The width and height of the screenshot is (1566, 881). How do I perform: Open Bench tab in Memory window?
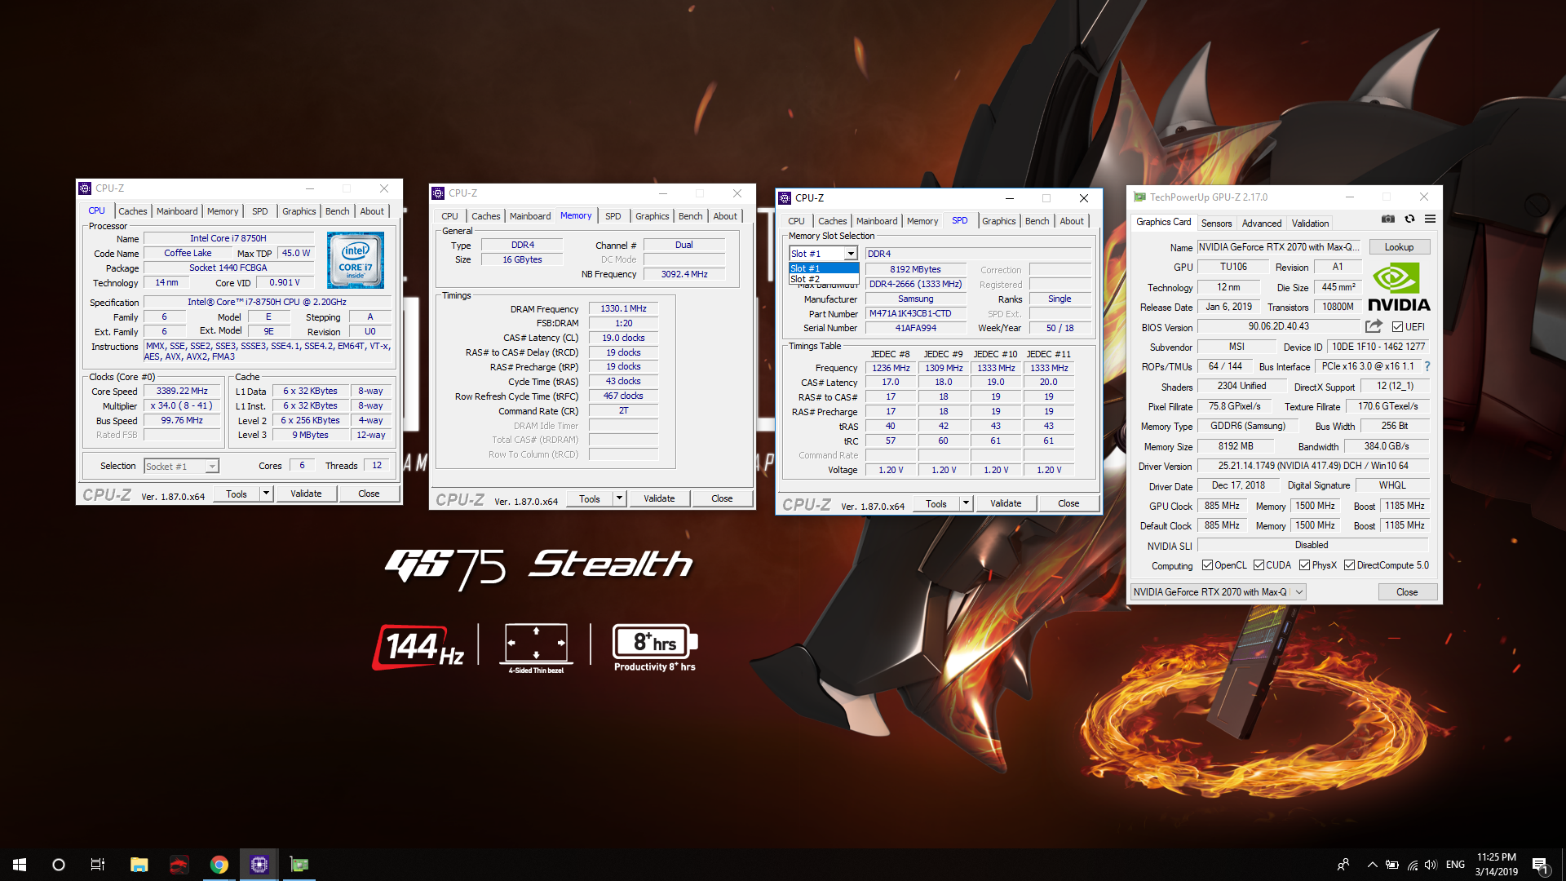coord(690,216)
